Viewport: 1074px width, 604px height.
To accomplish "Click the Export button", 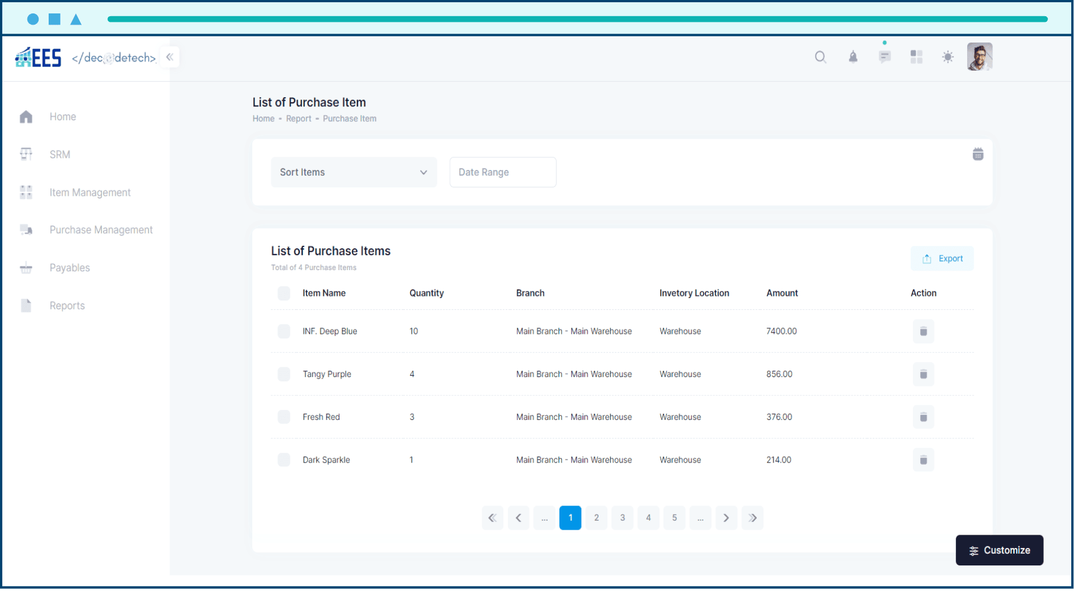I will point(942,258).
